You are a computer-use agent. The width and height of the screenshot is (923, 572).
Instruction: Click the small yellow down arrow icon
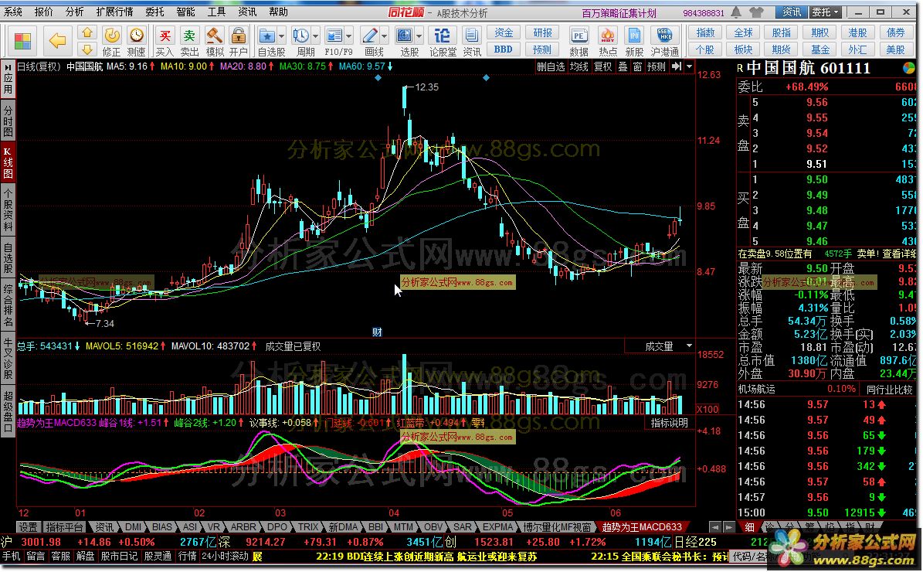(x=87, y=49)
